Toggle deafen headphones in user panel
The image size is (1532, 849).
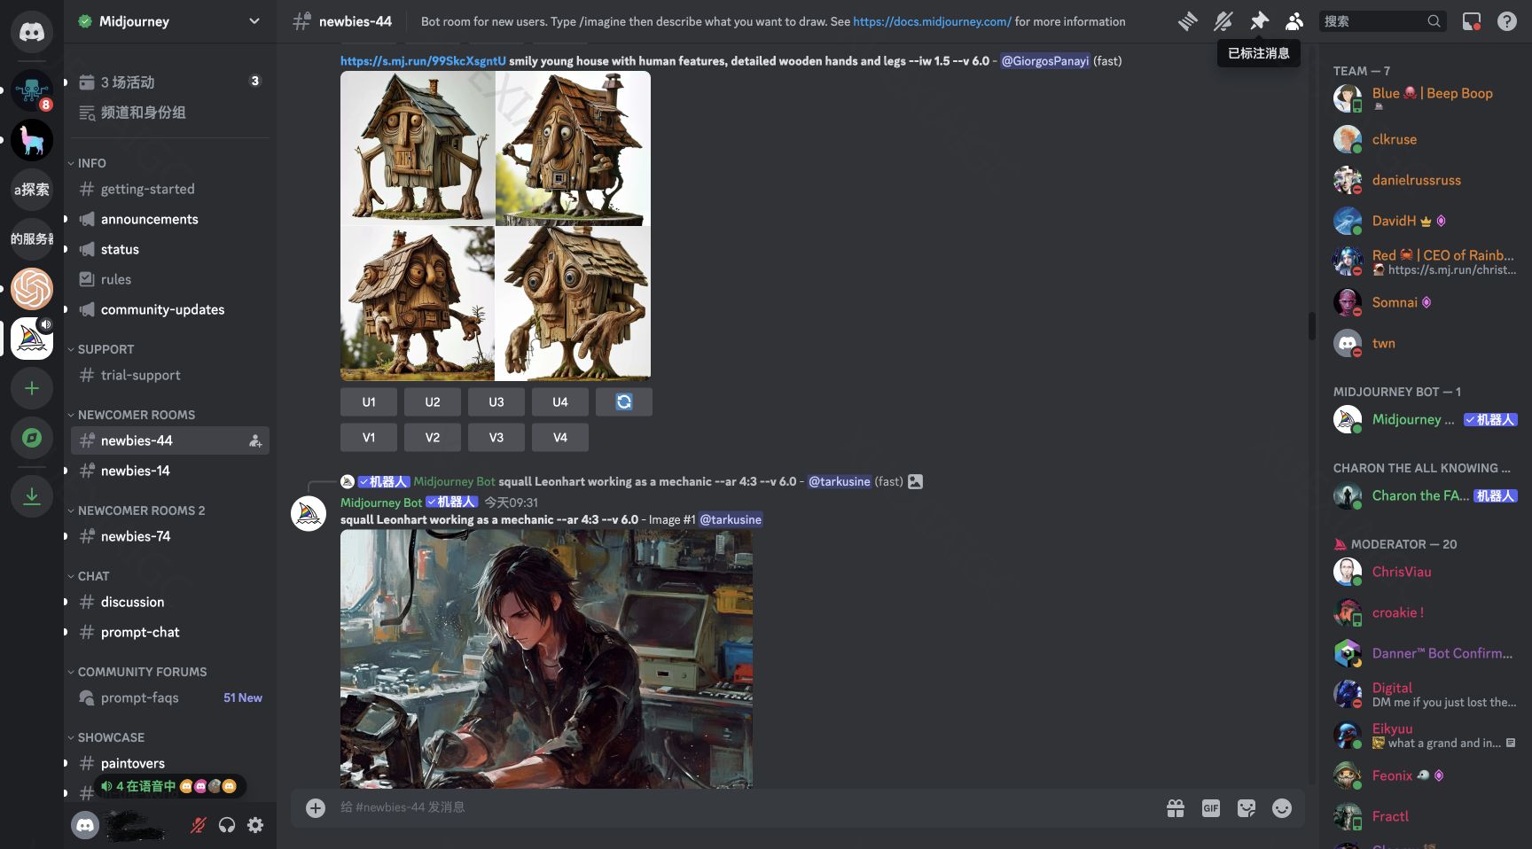coord(227,825)
